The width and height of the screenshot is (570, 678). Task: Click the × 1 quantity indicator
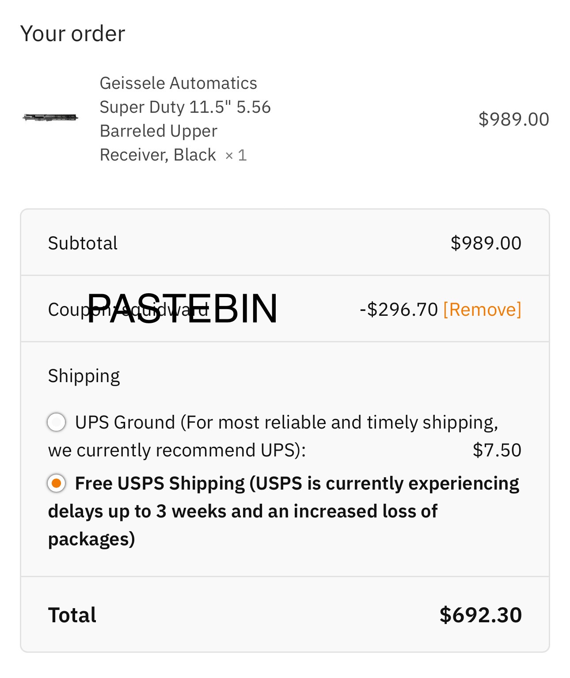click(236, 155)
